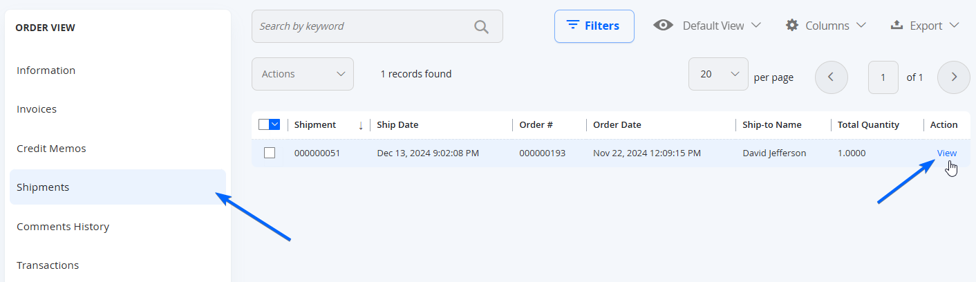This screenshot has width=976, height=282.
Task: Click the Columns gear icon
Action: [x=792, y=25]
